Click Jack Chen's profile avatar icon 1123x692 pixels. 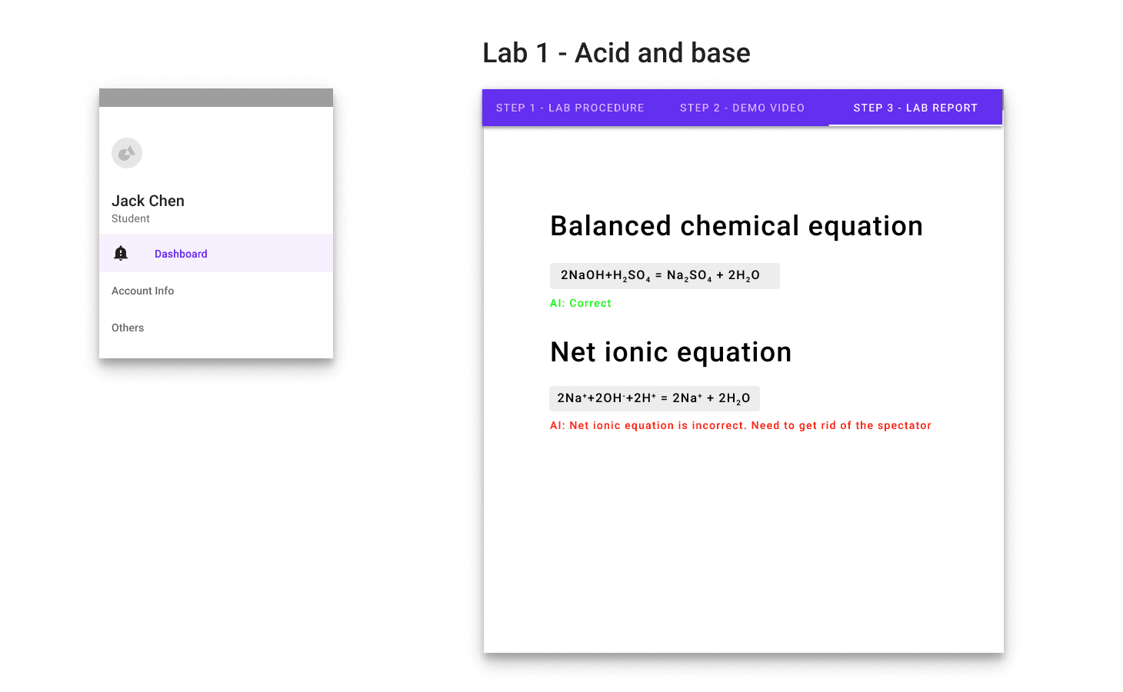(x=126, y=152)
